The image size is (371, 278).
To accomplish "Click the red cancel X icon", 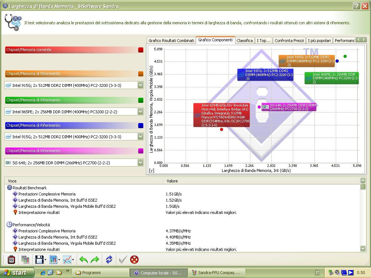I will 134,260.
